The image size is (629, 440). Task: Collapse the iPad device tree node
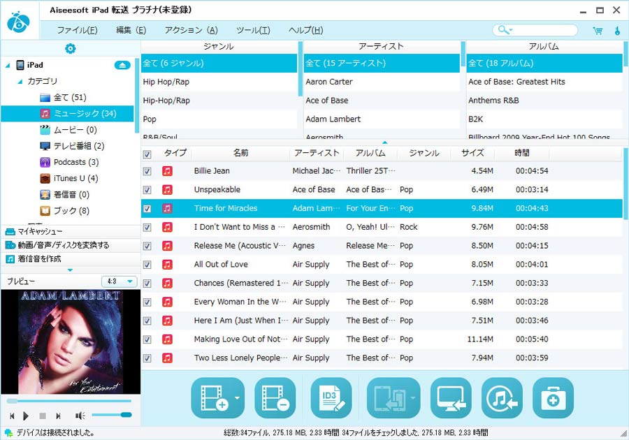(x=8, y=66)
